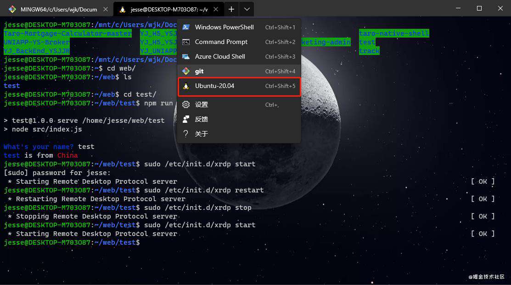Screen dimensions: 511x285
Task: Open 关于 (About) from the menu
Action: [x=239, y=134]
